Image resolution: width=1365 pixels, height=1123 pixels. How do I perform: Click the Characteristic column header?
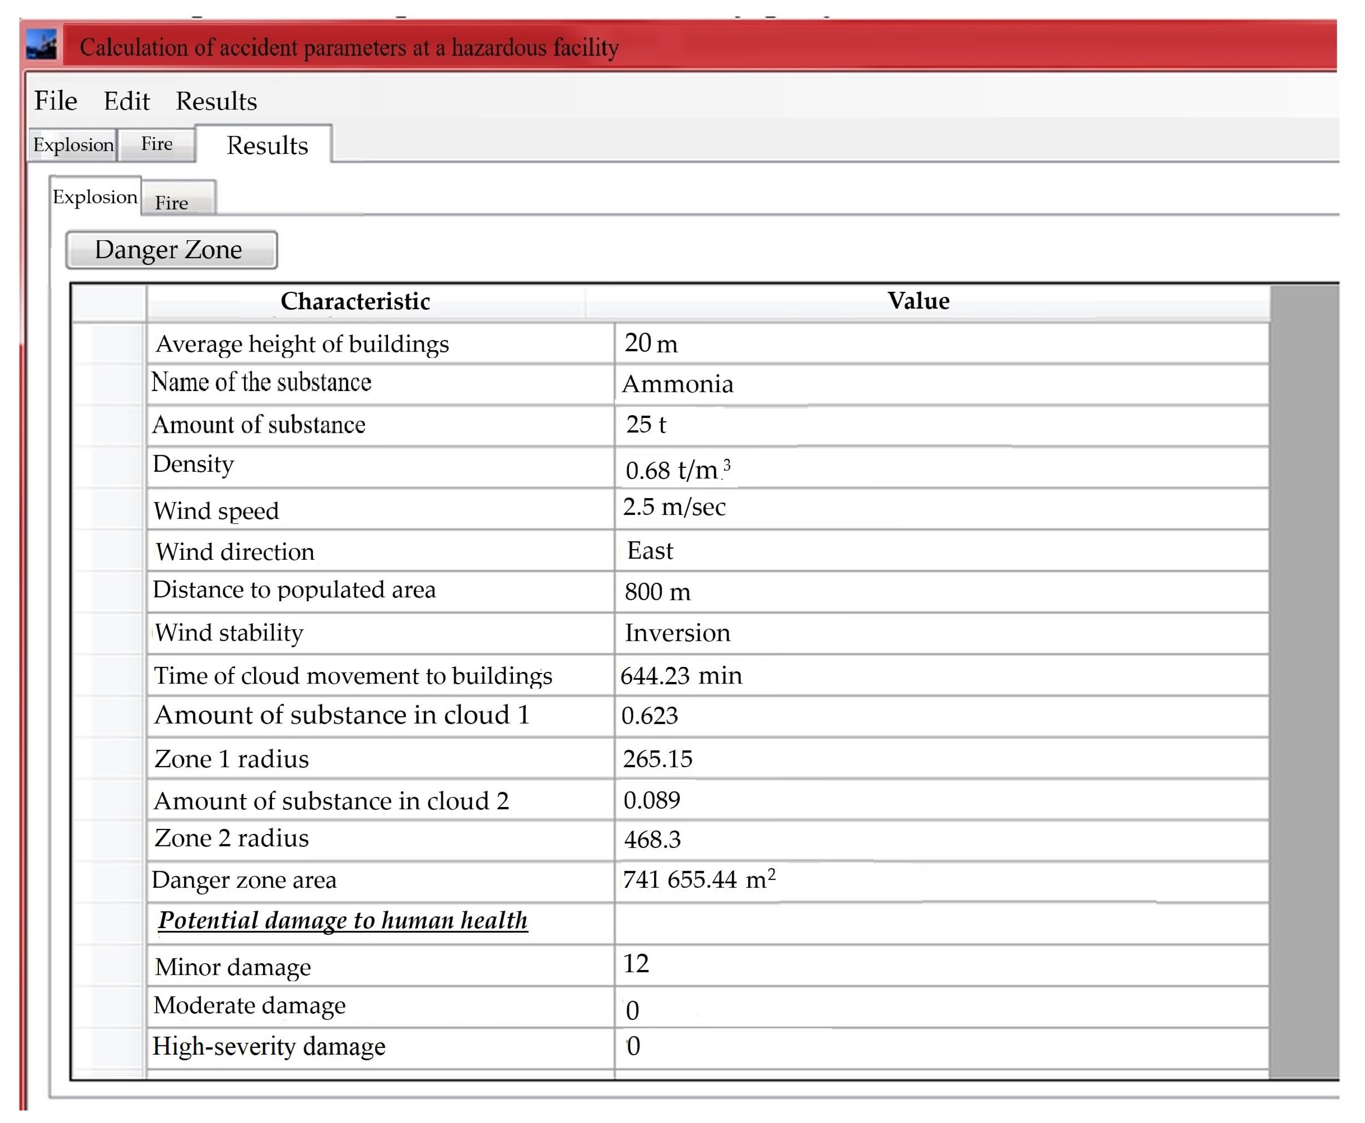367,302
